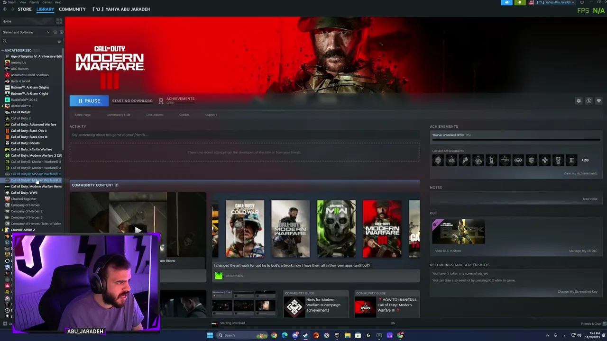Click the Steam icon in the taskbar
607x341 pixels.
305,335
